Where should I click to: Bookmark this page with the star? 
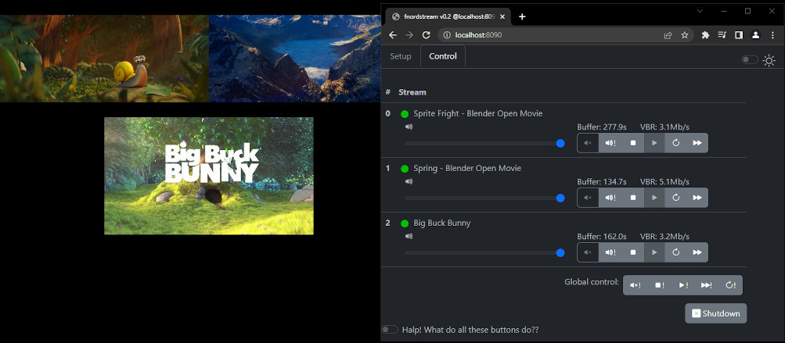click(684, 35)
